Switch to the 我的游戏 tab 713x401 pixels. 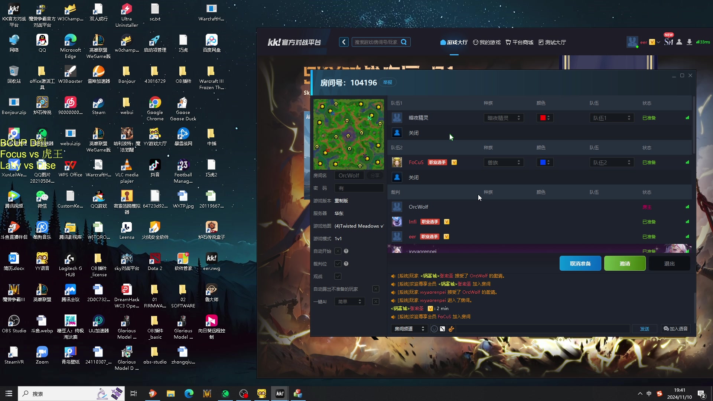coord(487,42)
